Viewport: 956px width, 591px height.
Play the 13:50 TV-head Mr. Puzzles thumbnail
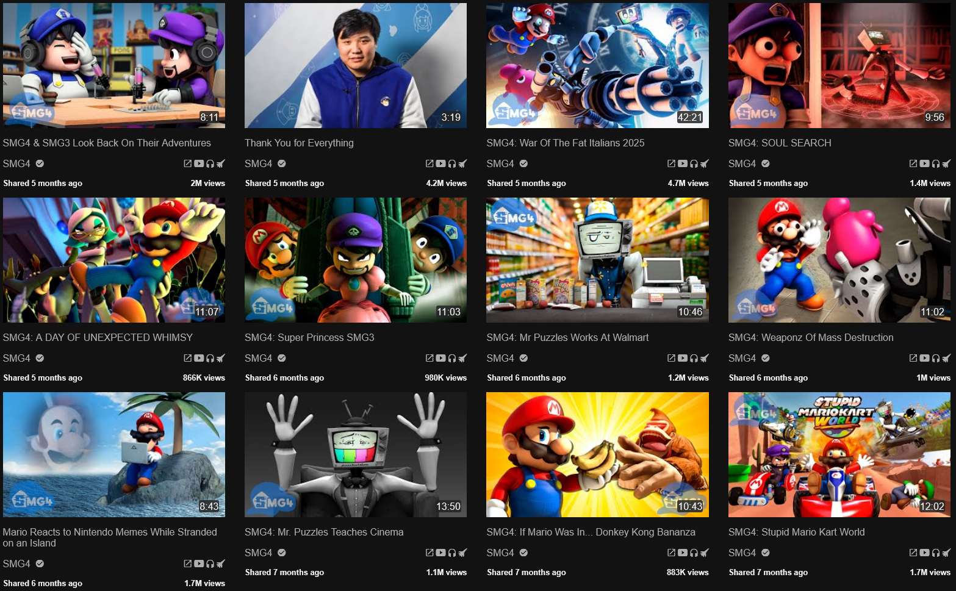356,454
